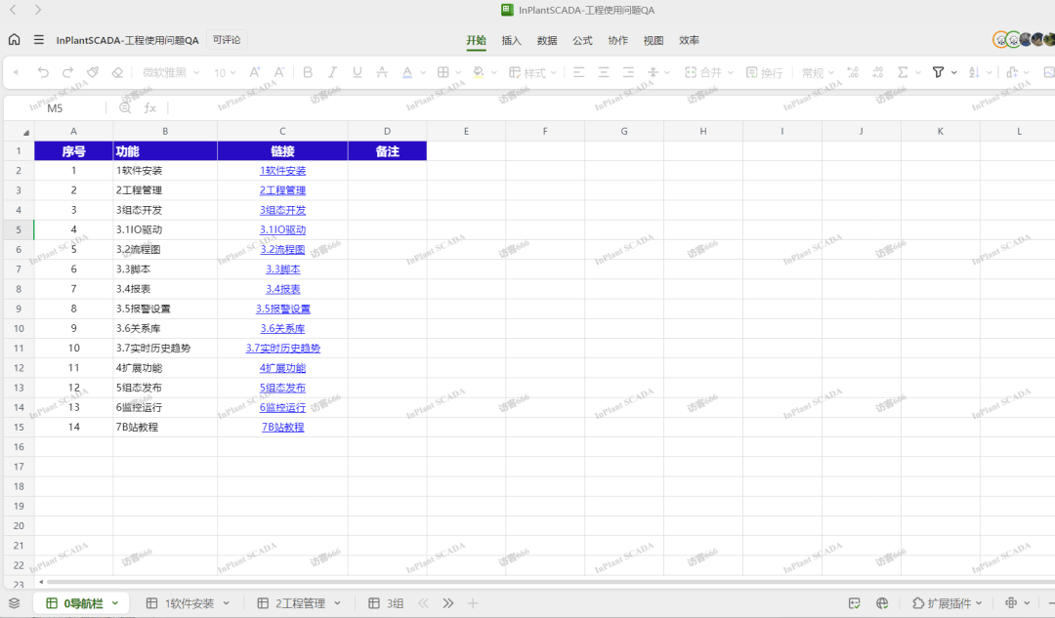Navigate forward with the right arrow

point(38,10)
